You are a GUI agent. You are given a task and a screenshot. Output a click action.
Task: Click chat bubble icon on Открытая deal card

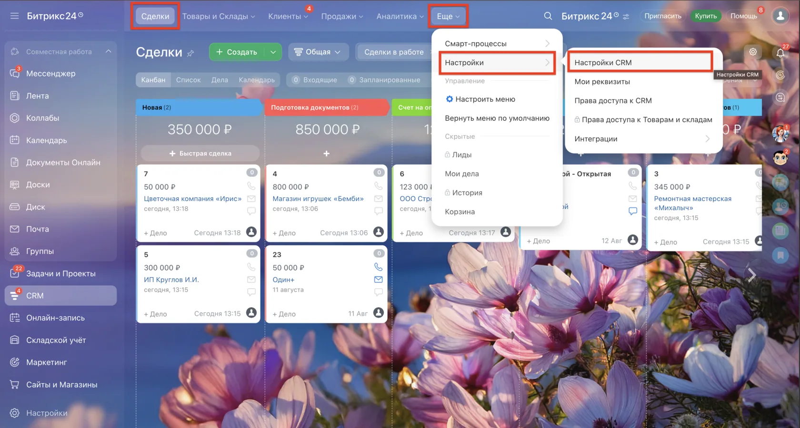[632, 211]
